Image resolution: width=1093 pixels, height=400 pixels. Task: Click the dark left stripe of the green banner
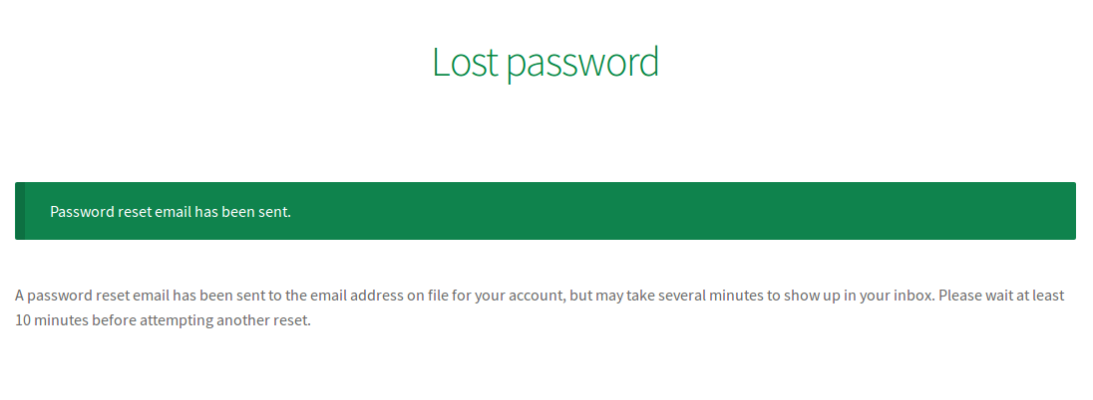click(x=20, y=211)
